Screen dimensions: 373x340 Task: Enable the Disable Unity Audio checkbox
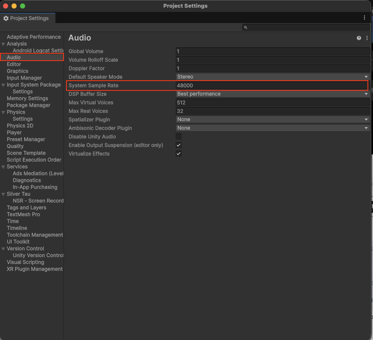[179, 137]
